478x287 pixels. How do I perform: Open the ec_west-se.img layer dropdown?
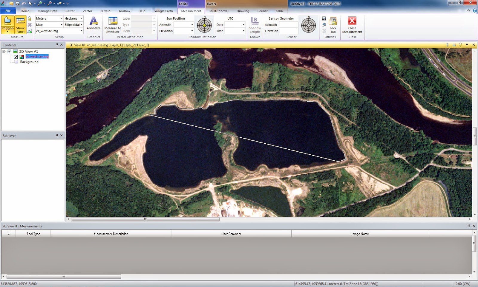(x=81, y=31)
